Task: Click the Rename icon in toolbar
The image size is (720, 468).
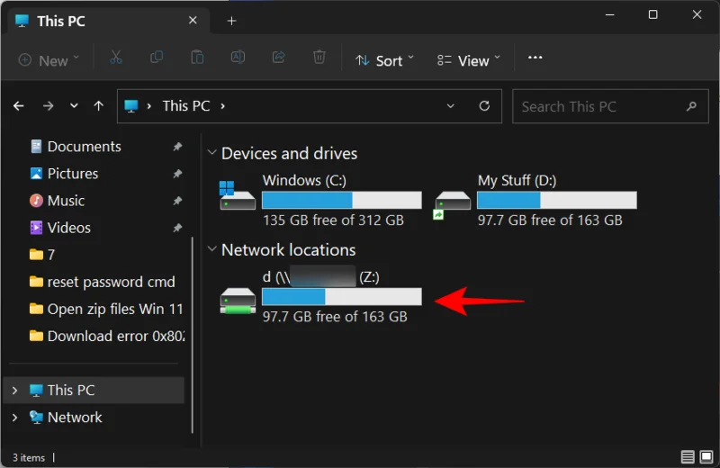Action: point(238,58)
